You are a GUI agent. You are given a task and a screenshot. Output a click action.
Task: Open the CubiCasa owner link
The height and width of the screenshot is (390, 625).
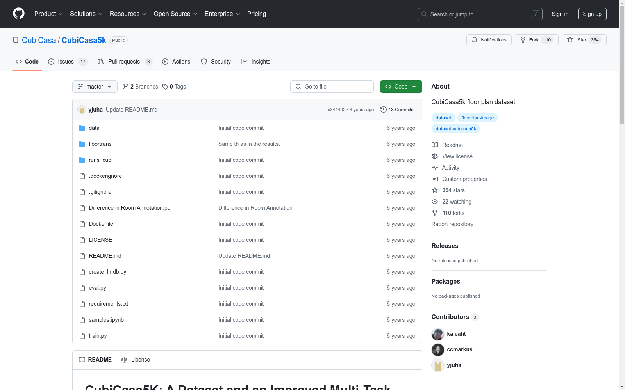pos(39,40)
